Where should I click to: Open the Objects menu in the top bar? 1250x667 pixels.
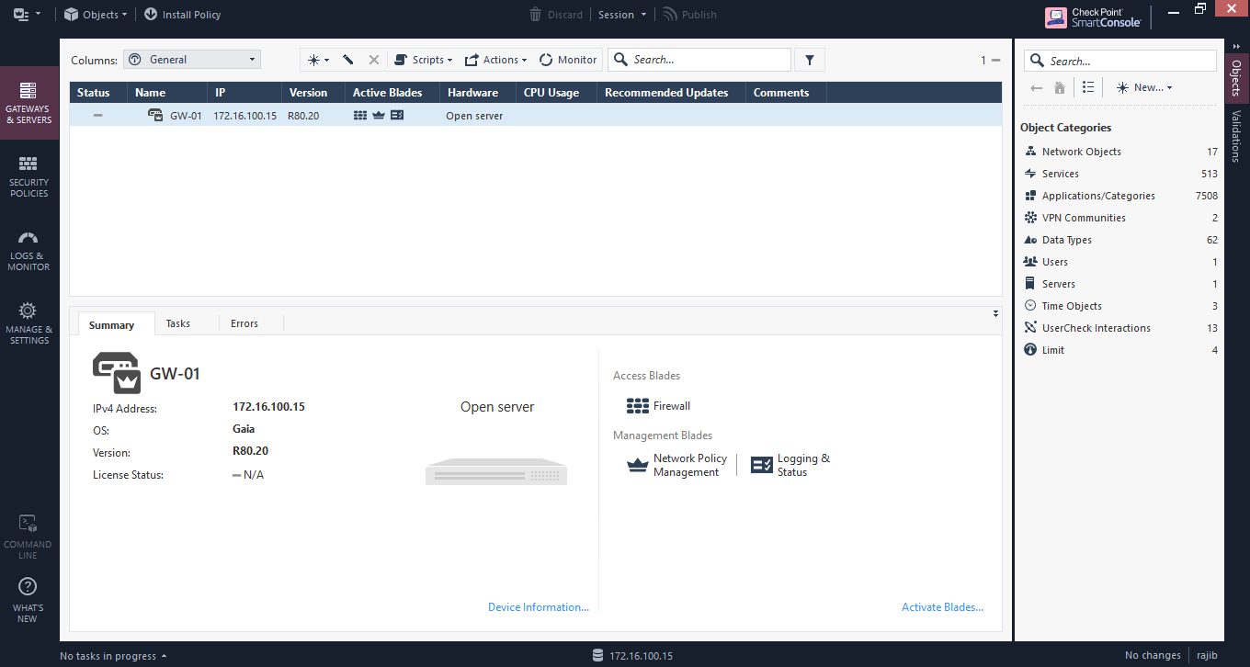(97, 14)
